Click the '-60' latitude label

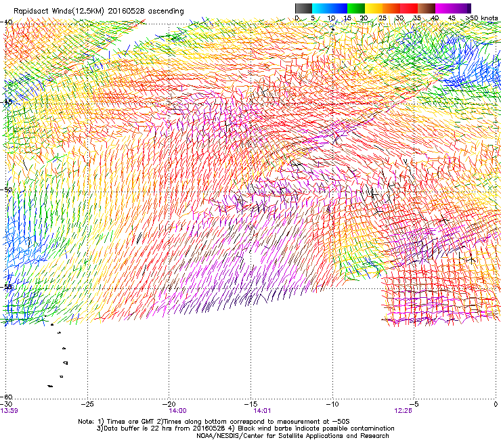coord(6,397)
